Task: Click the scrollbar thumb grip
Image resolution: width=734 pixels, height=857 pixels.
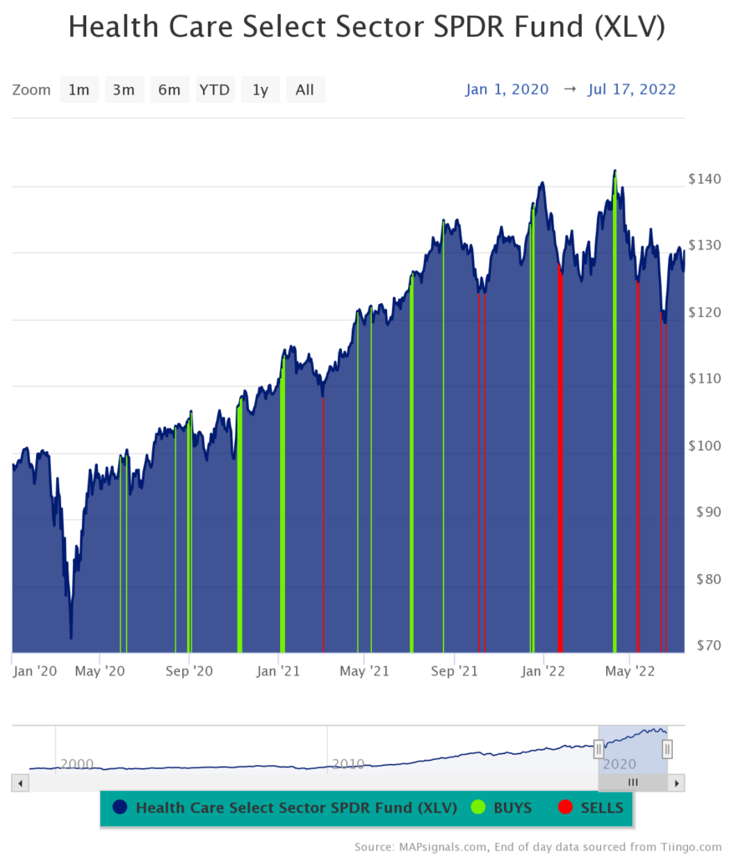Action: (x=633, y=783)
